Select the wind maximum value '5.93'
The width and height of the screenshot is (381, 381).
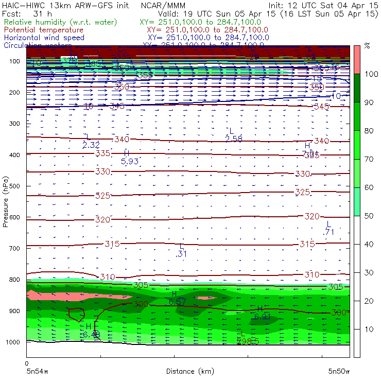tap(130, 161)
